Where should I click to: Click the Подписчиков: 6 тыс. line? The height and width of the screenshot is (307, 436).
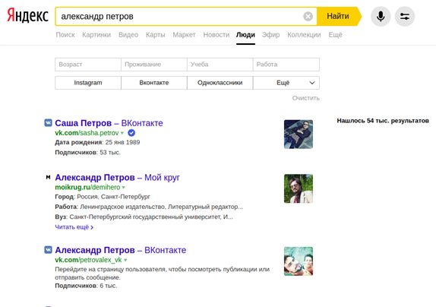(x=86, y=286)
